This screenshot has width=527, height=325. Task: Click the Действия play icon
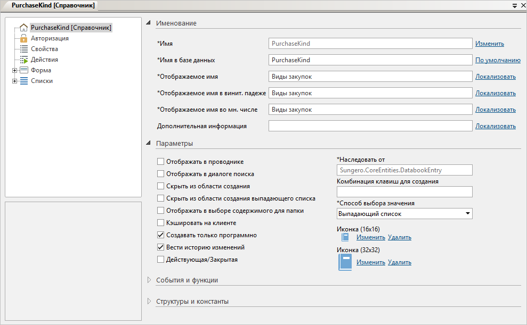coord(23,60)
